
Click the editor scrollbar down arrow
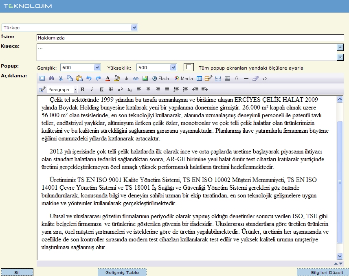340,256
